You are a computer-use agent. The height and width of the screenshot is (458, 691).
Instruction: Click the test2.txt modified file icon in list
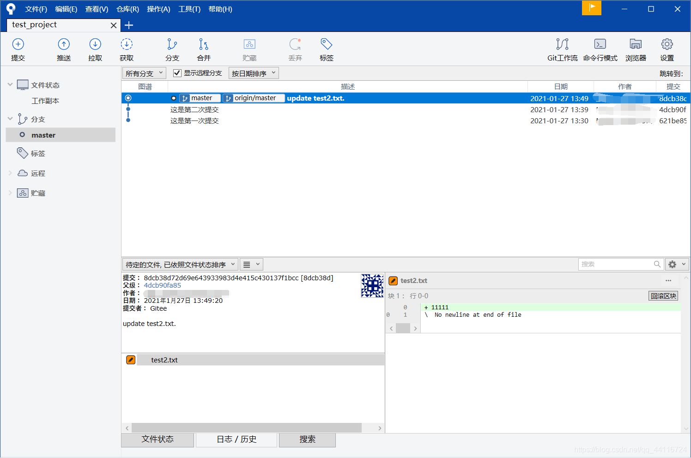pyautogui.click(x=131, y=360)
